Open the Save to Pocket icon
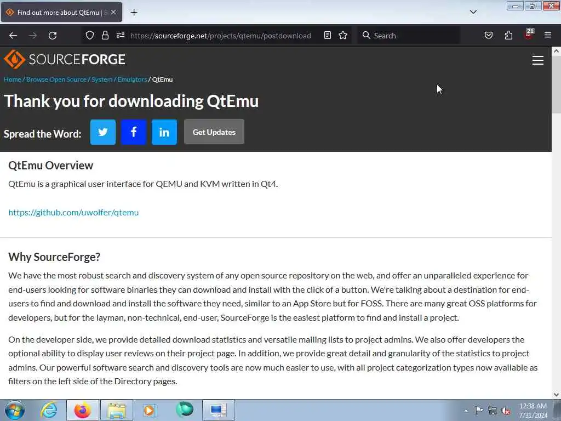The image size is (561, 421). [x=488, y=35]
